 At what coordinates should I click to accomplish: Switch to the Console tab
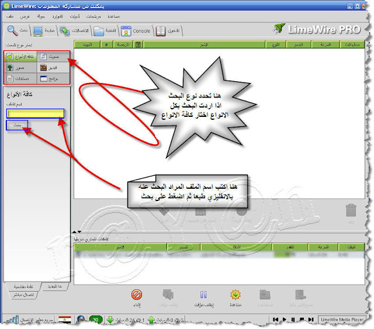pyautogui.click(x=136, y=30)
